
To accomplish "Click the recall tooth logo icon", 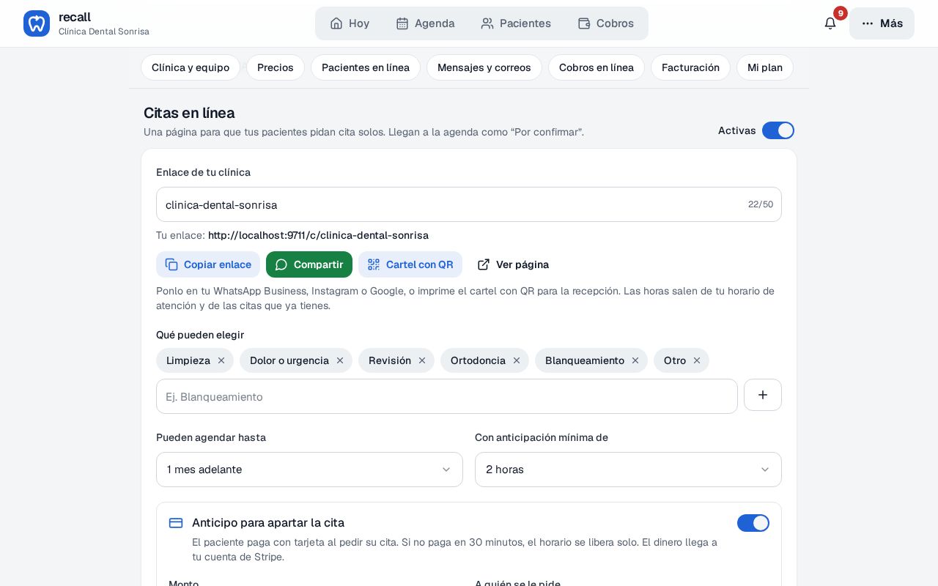I will click(37, 23).
